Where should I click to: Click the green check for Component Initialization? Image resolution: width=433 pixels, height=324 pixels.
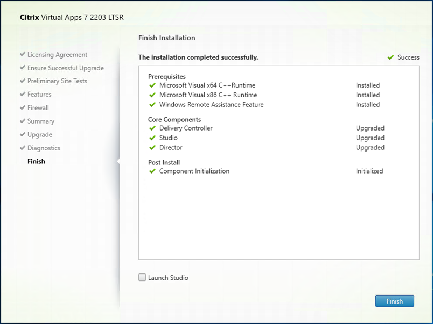[152, 171]
